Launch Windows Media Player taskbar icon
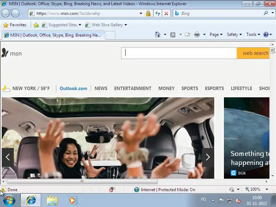Viewport: 276px width, 207px height. click(x=73, y=200)
